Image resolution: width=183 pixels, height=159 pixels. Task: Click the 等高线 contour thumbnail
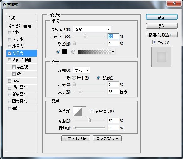78,111
